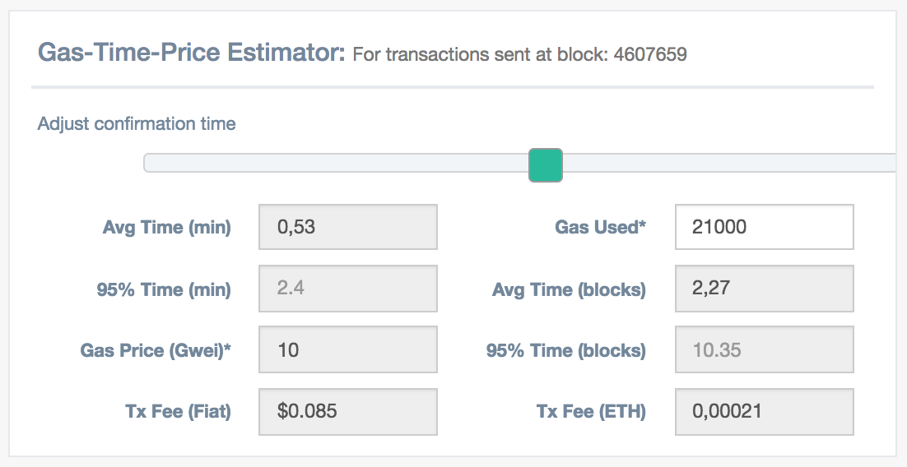Click the Gas Used input showing 21000
The height and width of the screenshot is (467, 907).
pyautogui.click(x=764, y=227)
